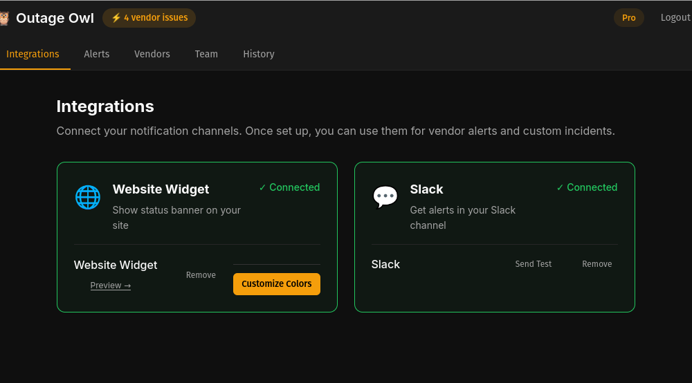View the History tab
The height and width of the screenshot is (383, 692).
click(259, 54)
